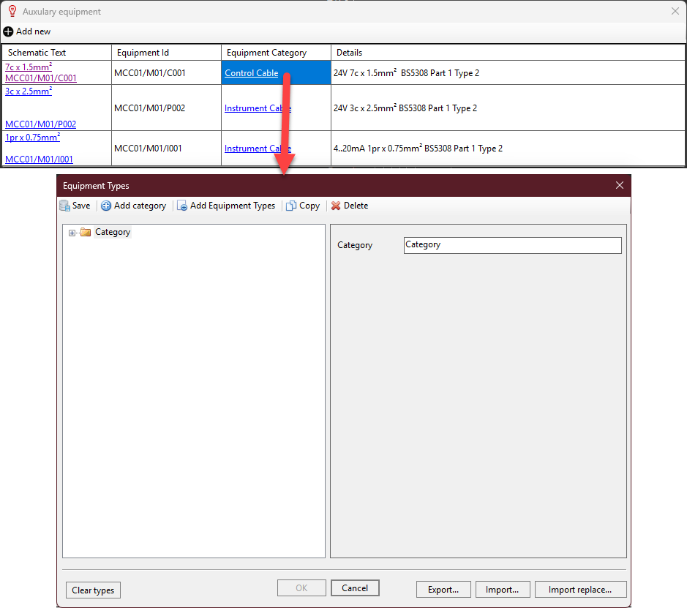Click the Save database icon in Equipment Types
Screen dimensions: 687x608
coord(65,206)
